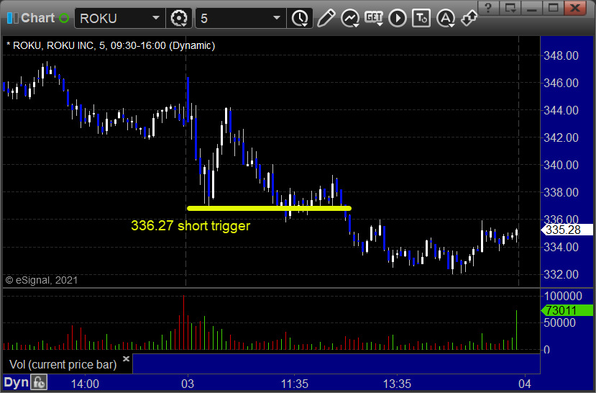This screenshot has width=596, height=393.
Task: Start bar replay with the play icon
Action: tap(398, 18)
